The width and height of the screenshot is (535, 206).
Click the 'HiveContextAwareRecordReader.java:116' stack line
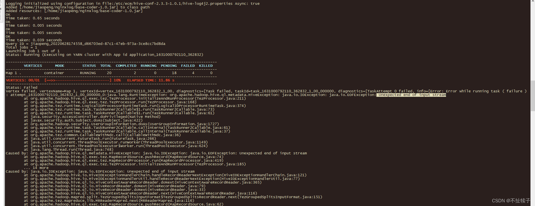[140, 193]
